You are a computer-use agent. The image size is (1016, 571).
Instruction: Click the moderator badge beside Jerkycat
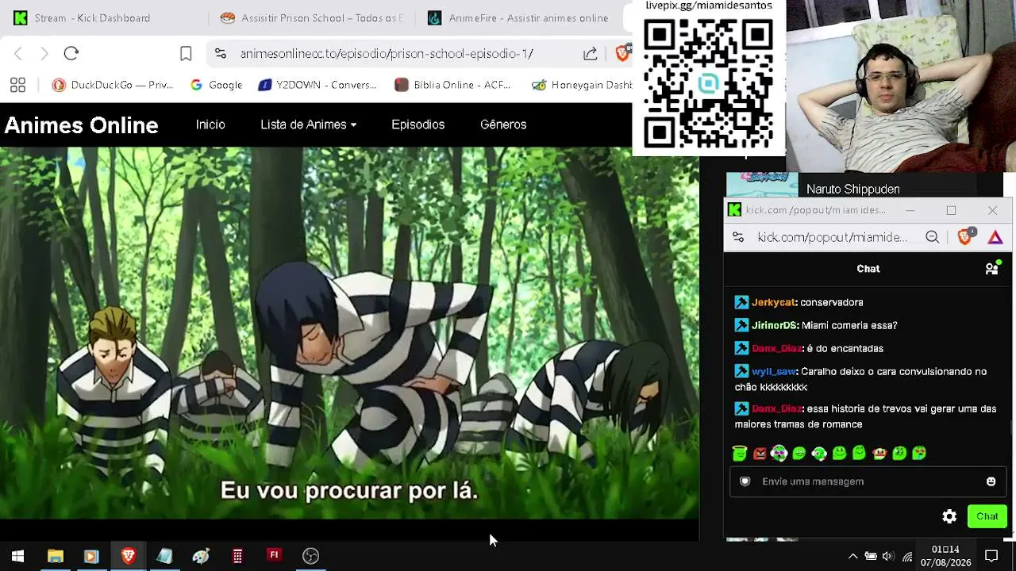point(741,302)
